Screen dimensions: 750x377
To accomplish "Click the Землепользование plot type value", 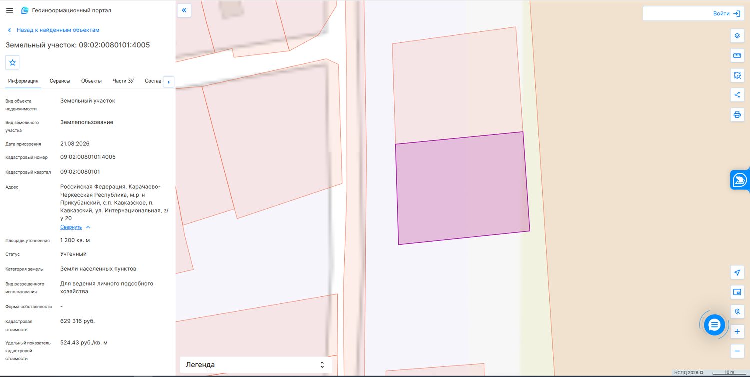I will (x=87, y=122).
